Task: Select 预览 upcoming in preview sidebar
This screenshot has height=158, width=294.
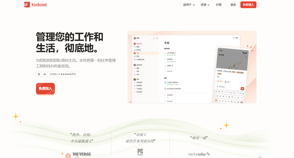Action: [138, 56]
